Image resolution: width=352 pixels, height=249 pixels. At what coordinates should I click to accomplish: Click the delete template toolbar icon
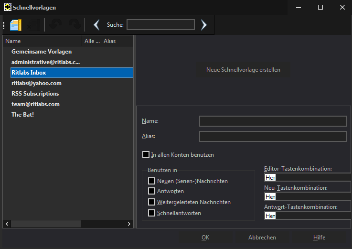pos(34,25)
